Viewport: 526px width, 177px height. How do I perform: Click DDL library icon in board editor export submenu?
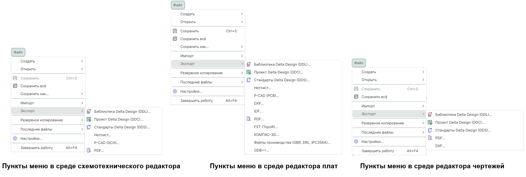coord(249,64)
